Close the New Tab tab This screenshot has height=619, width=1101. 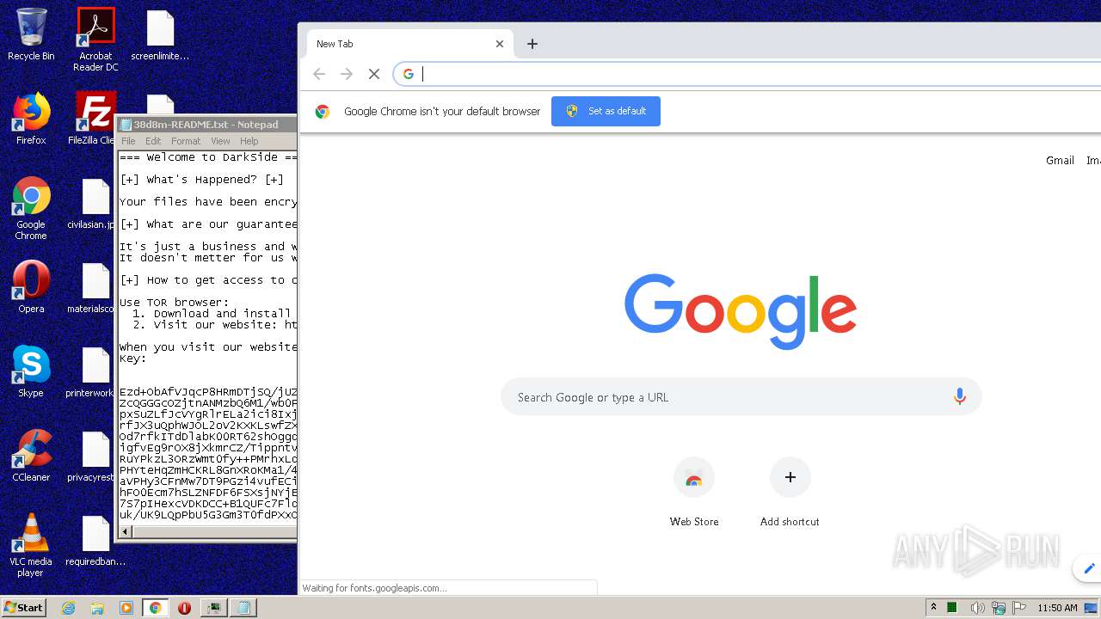(499, 44)
